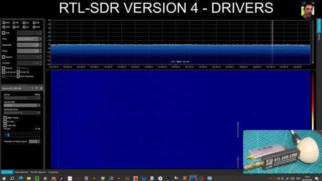This screenshot has height=181, width=322.
Task: Open the active SDR app taskbar icon
Action: (x=193, y=178)
